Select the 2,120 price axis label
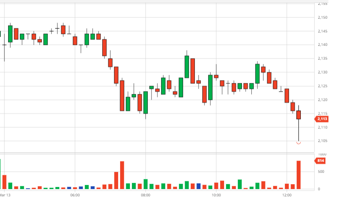The width and height of the screenshot is (343, 200). [322, 100]
